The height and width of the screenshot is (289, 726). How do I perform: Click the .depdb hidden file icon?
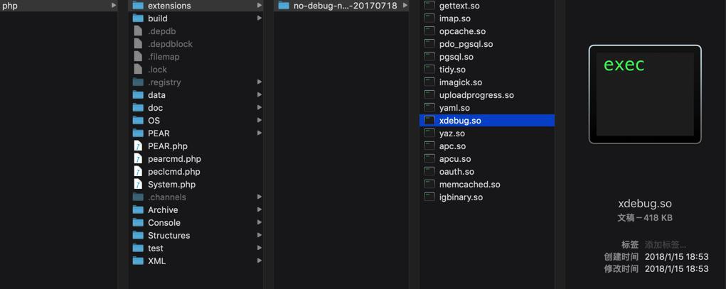[138, 31]
